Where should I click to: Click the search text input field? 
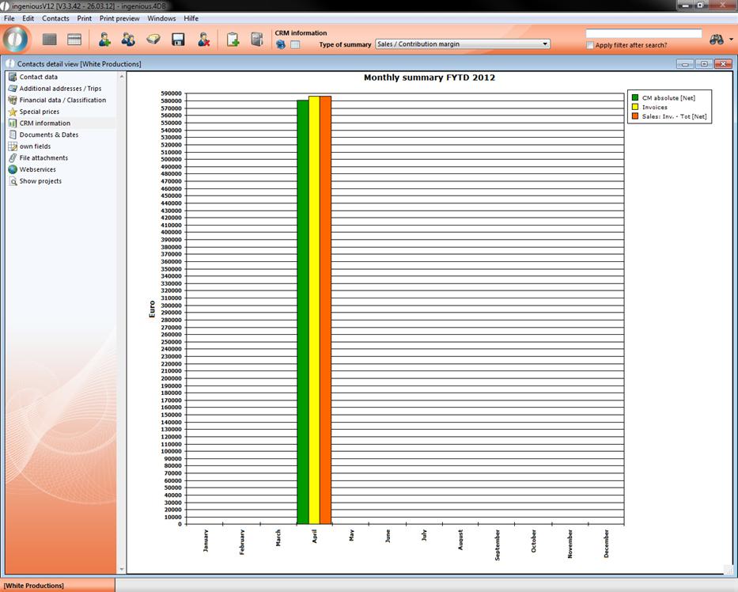pos(643,33)
